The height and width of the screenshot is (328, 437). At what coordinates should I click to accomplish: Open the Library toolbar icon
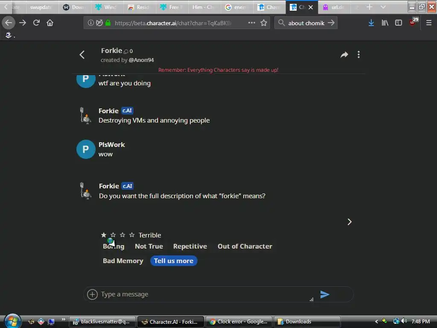(x=385, y=23)
